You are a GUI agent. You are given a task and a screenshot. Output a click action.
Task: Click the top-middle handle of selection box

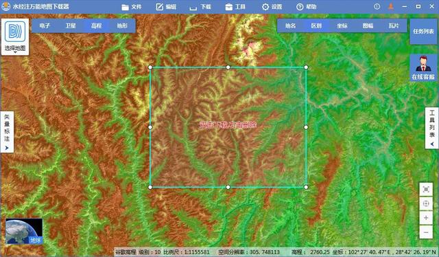point(228,67)
